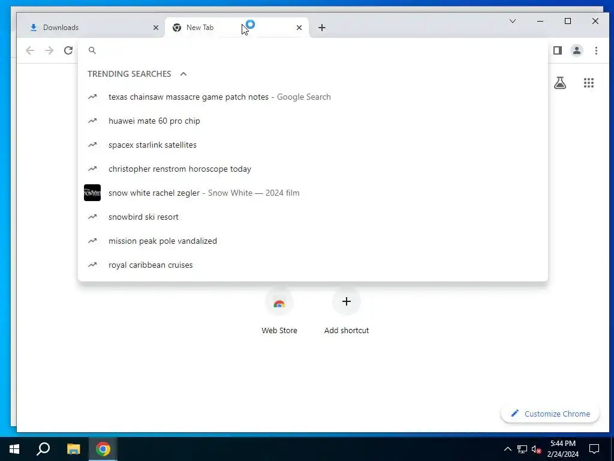Click Chrome icon in taskbar

coord(103,449)
